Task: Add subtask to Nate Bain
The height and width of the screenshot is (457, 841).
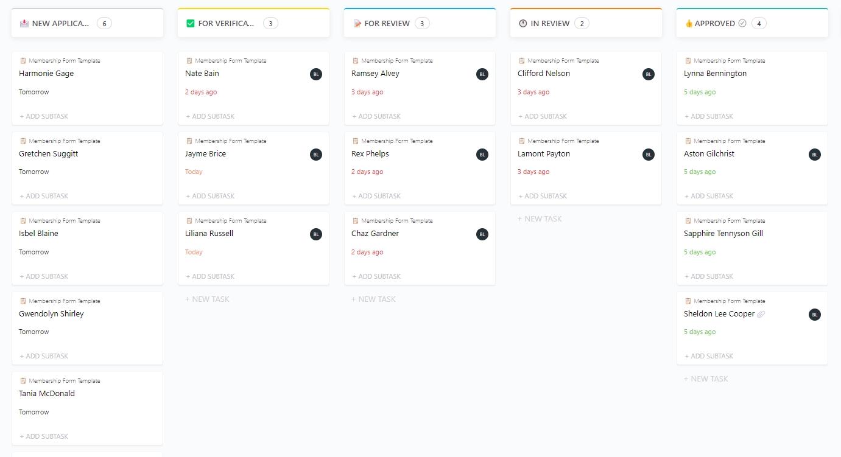Action: click(x=210, y=116)
